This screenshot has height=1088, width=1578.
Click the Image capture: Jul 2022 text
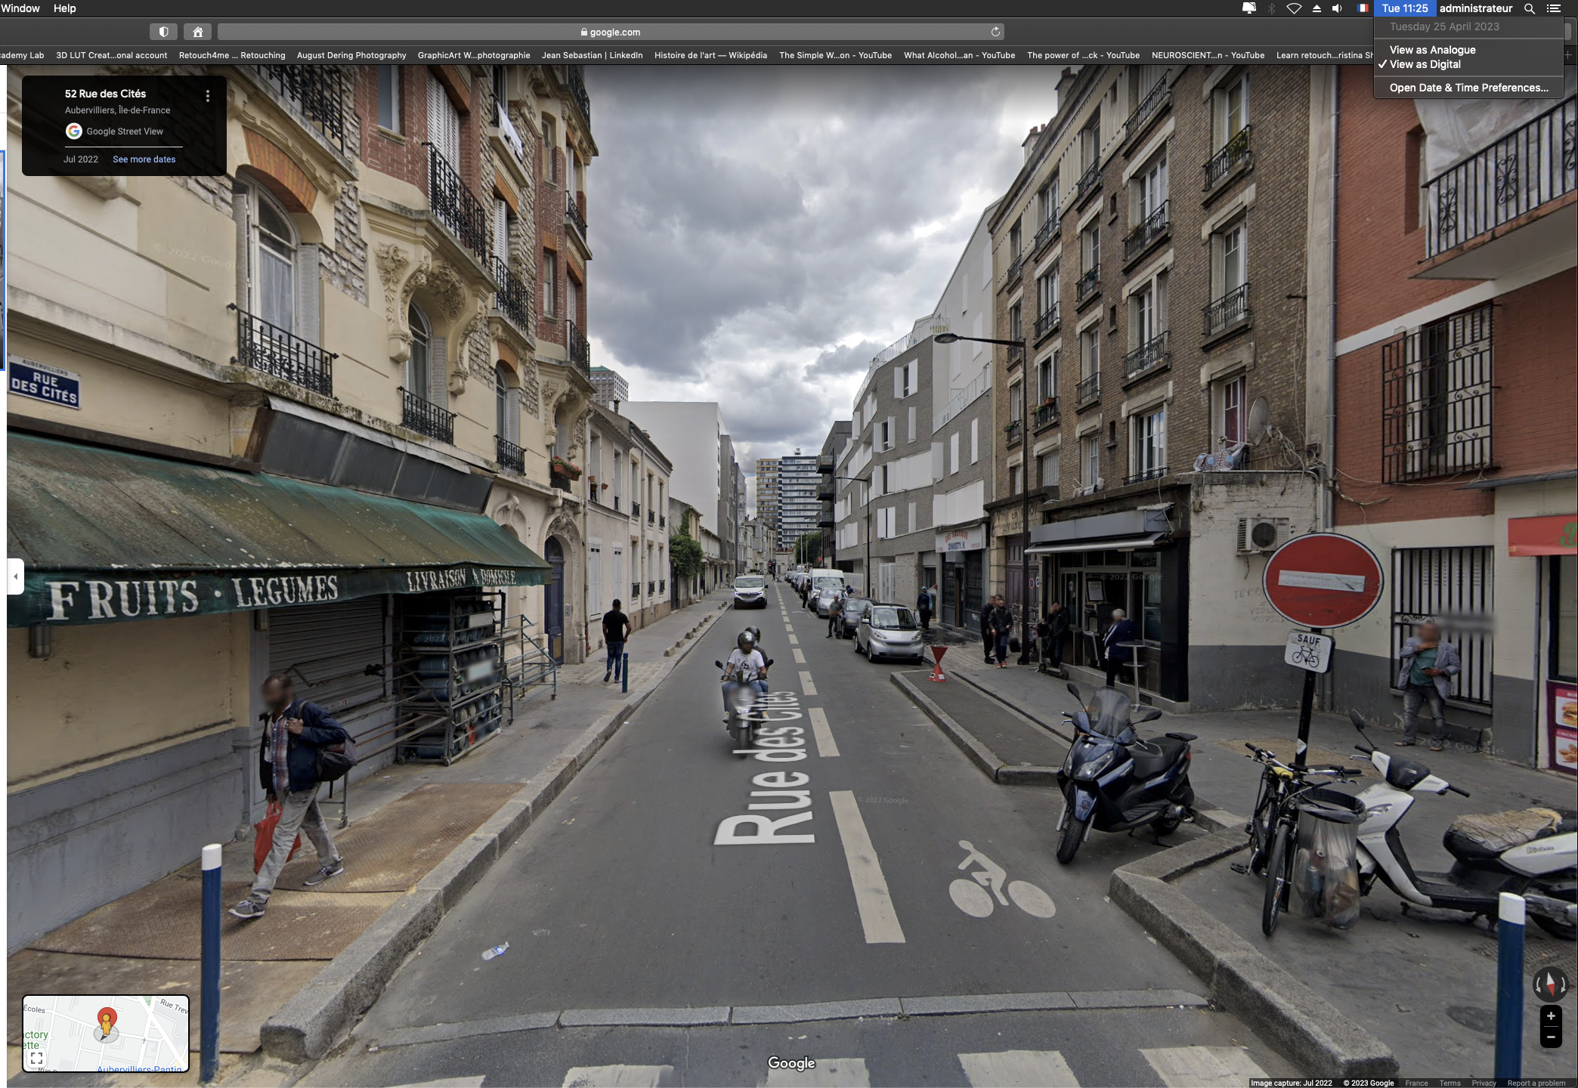coord(1291,1083)
